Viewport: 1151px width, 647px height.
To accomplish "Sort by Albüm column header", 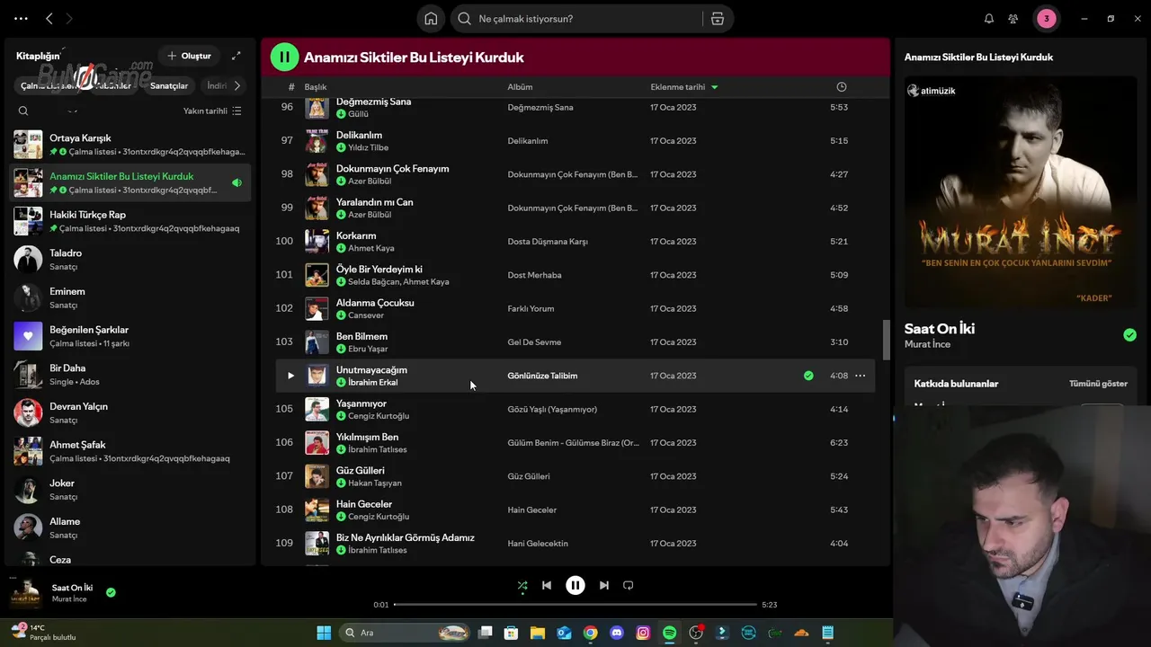I will [520, 87].
